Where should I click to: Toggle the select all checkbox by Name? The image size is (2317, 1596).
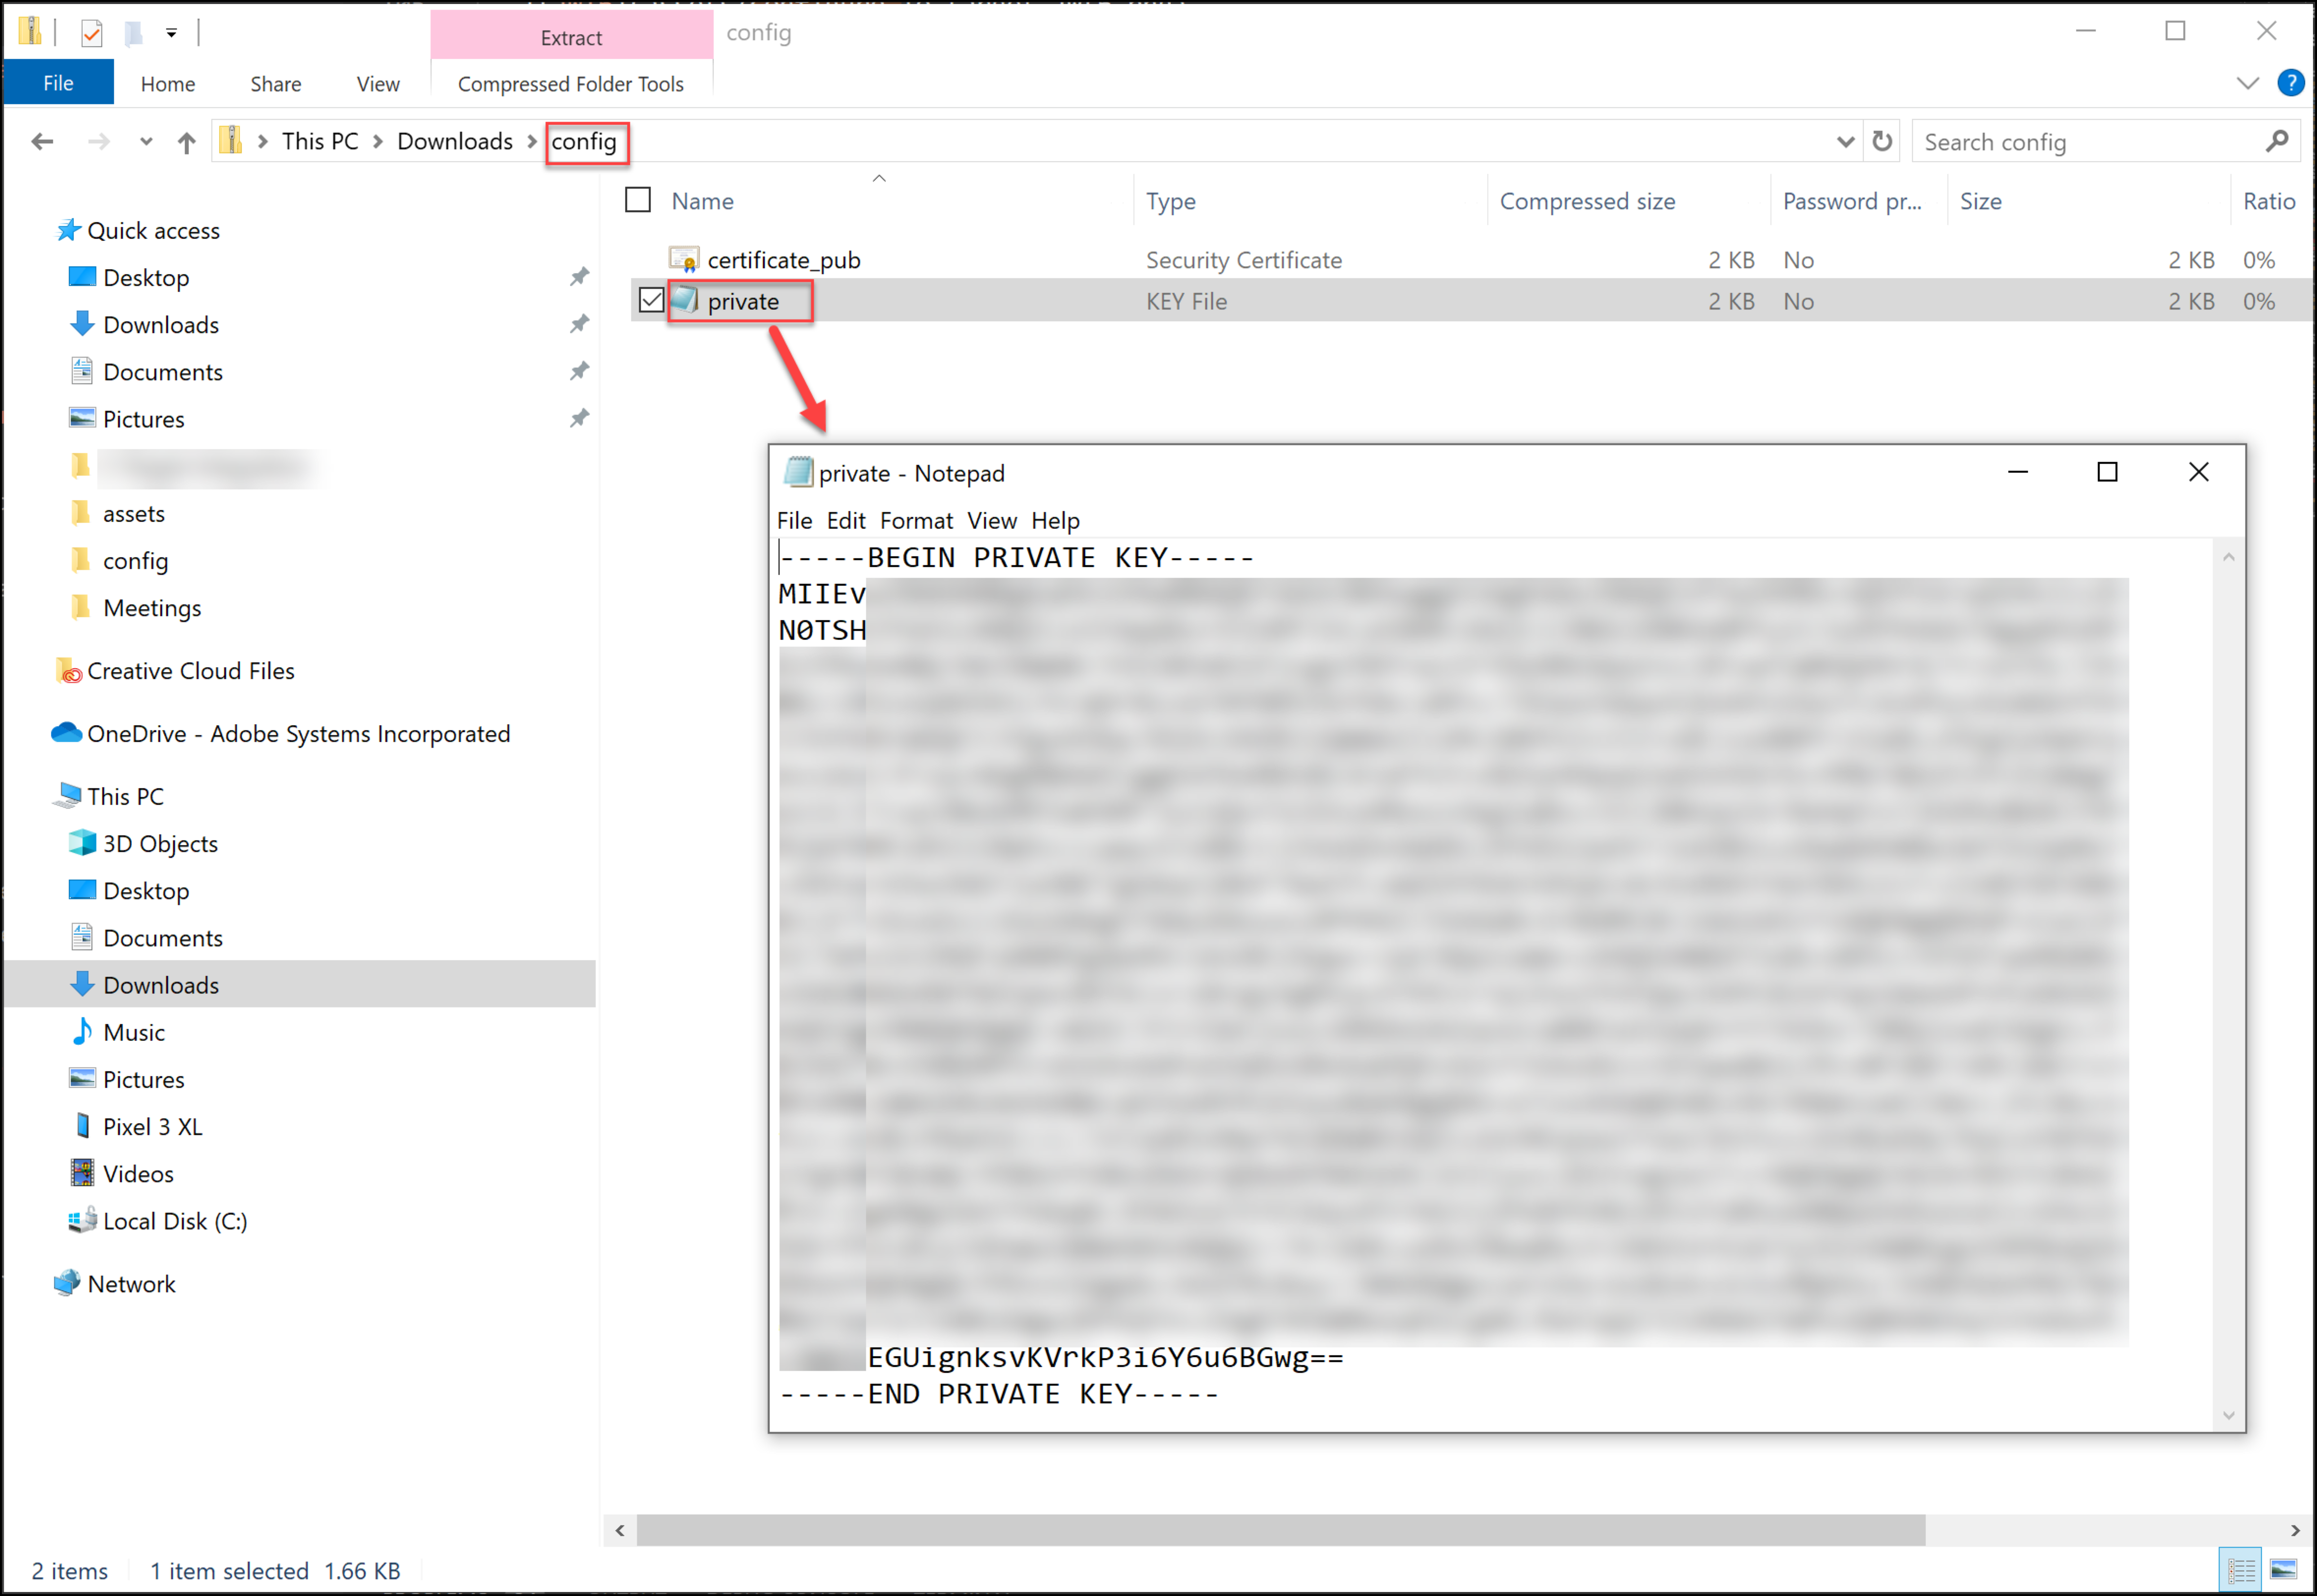click(x=638, y=200)
